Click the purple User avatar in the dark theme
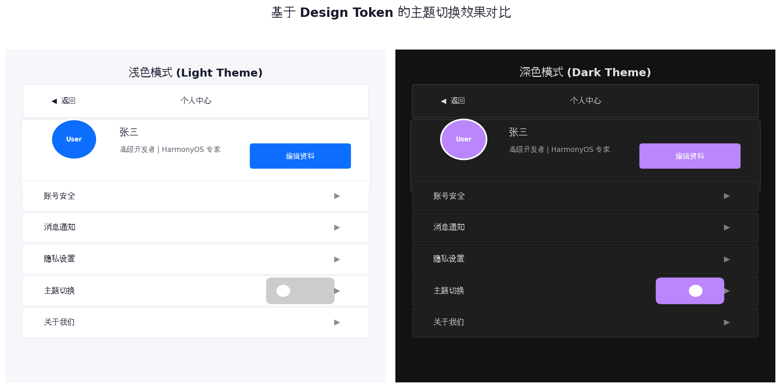 (463, 139)
